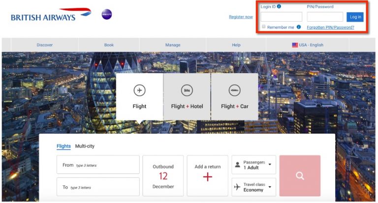
Task: Focus the PIN/Password field
Action: tap(325, 17)
